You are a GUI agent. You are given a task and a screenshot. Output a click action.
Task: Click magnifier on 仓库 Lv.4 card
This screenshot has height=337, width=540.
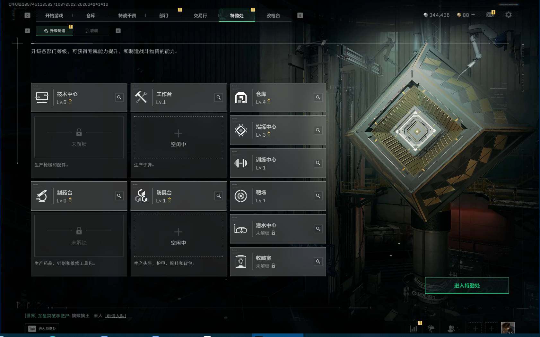coord(318,97)
